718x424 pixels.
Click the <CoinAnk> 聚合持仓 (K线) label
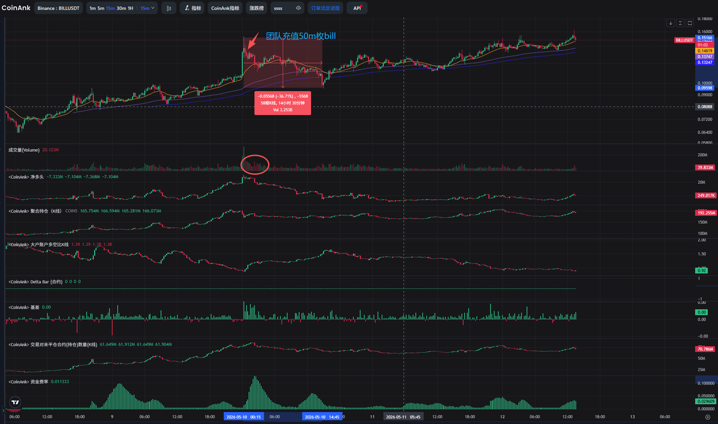35,211
